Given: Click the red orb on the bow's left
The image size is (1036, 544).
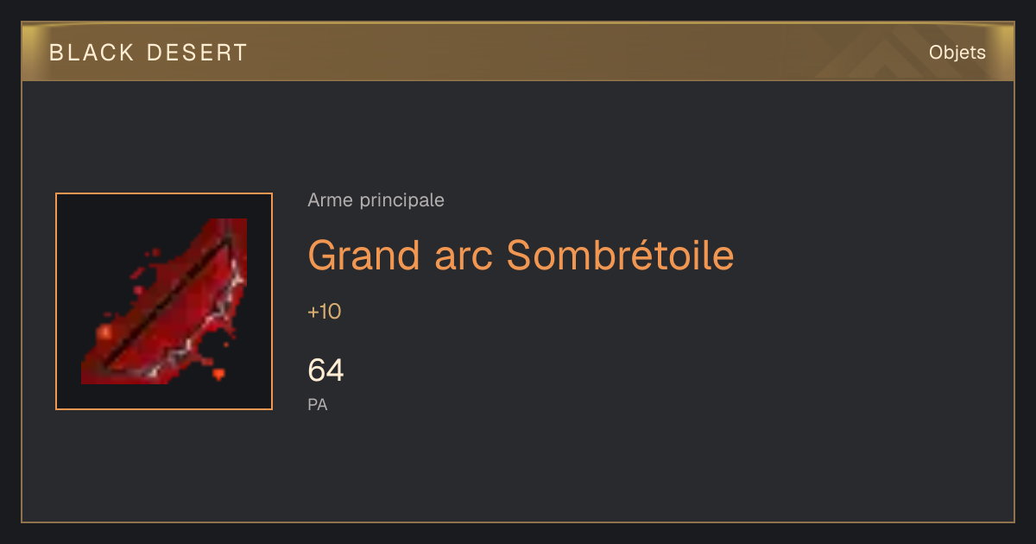Looking at the screenshot, I should tap(105, 332).
